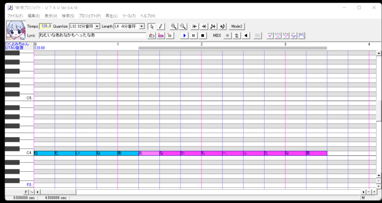Toggle Mode2 editing mode

[x=237, y=26]
